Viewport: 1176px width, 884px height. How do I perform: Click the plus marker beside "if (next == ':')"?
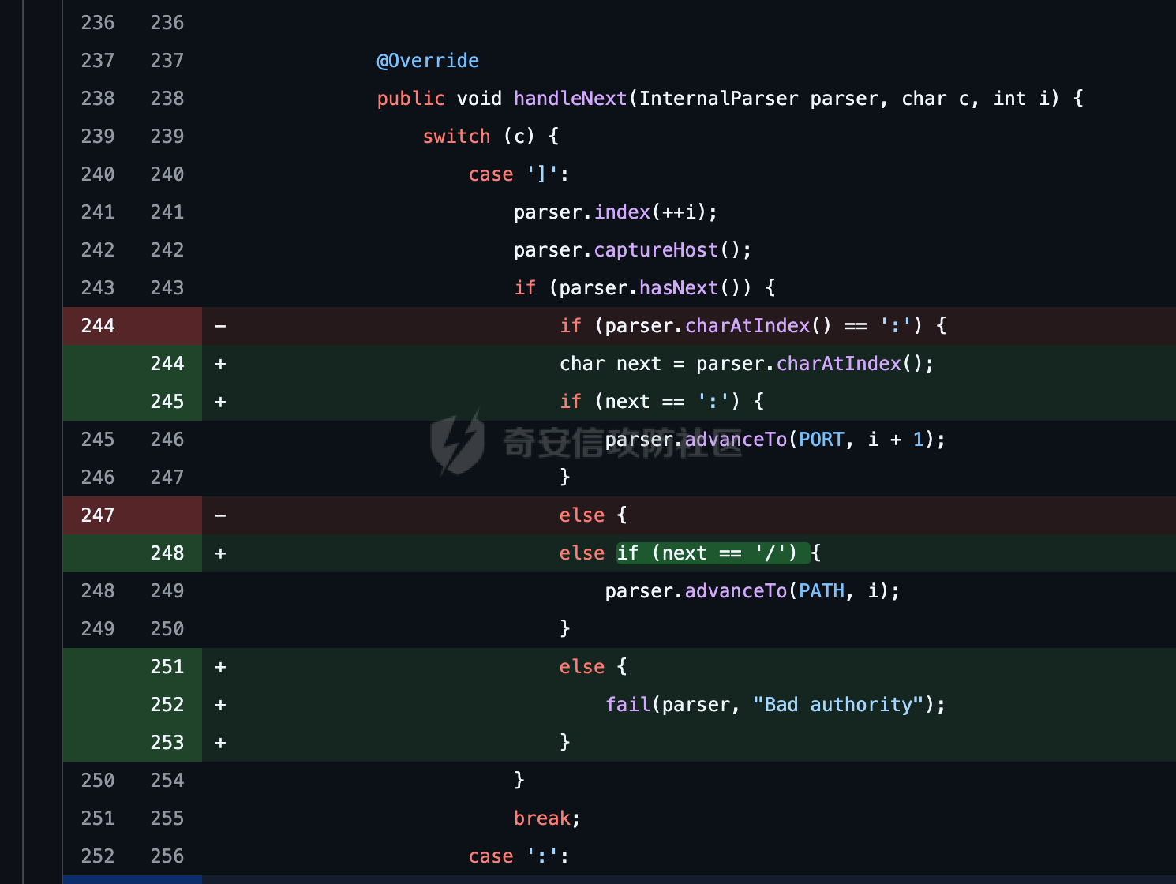click(x=221, y=402)
